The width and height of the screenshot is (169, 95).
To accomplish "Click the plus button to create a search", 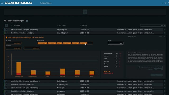I will [x=85, y=12].
